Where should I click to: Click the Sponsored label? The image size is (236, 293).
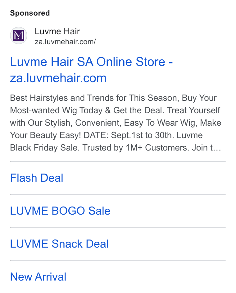(30, 13)
